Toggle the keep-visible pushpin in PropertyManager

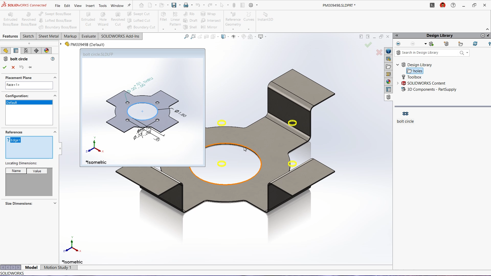[30, 67]
